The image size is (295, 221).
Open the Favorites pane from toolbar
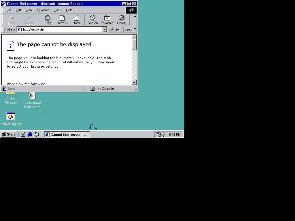107,20
